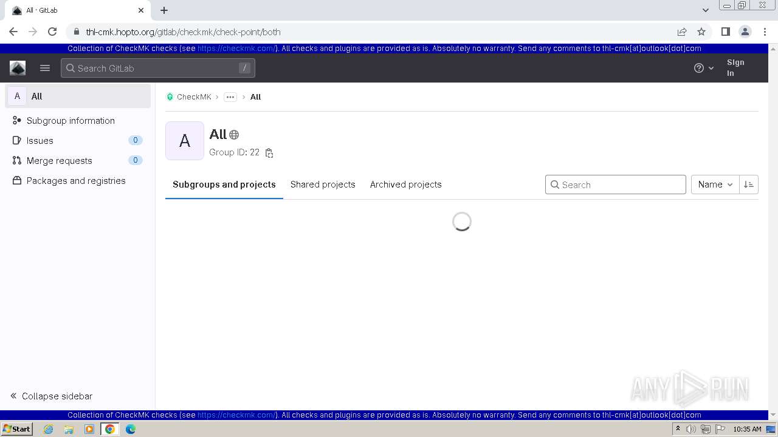Go back in browser history
Viewport: 778px width, 437px height.
13,32
